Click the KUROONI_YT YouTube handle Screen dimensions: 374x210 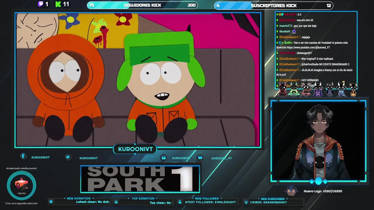(221, 158)
